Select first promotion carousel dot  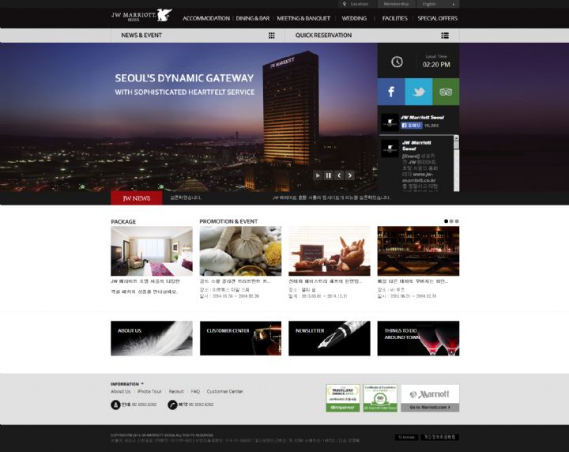pos(446,221)
